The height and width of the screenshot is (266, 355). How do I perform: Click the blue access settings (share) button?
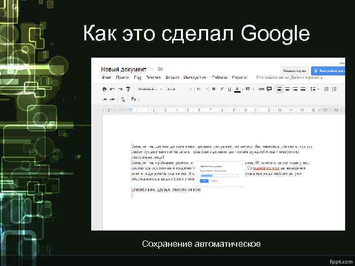[328, 71]
